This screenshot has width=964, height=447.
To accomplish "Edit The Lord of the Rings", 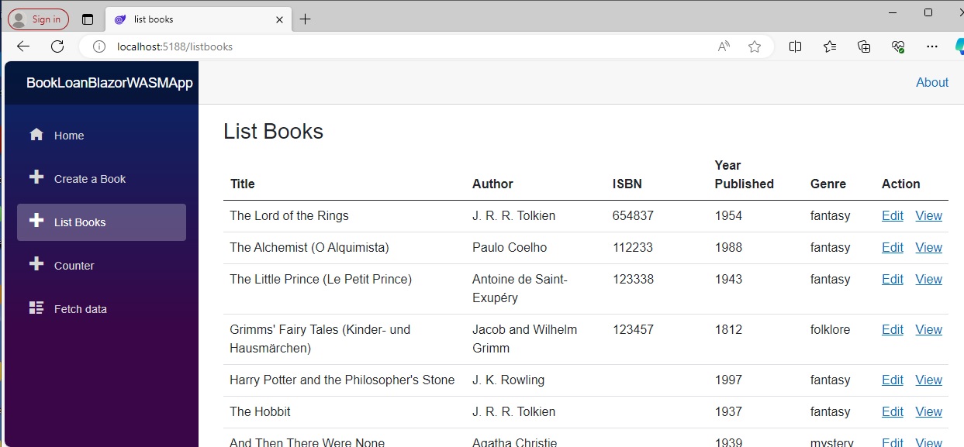I will click(x=892, y=216).
